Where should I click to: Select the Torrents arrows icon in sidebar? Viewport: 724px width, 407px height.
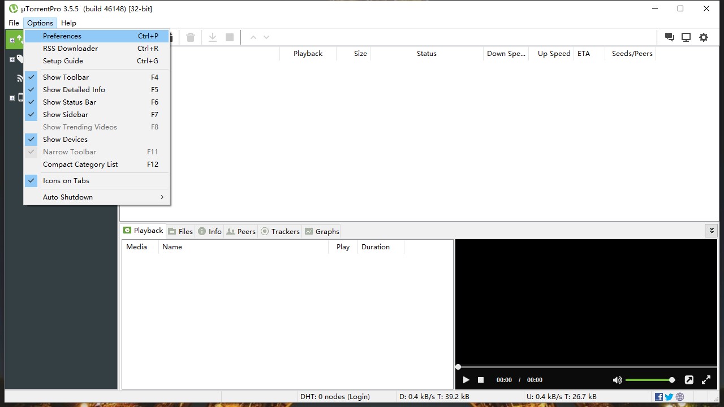tap(19, 40)
